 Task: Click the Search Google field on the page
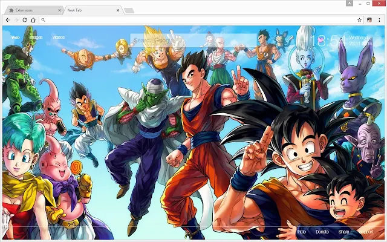pos(193,41)
